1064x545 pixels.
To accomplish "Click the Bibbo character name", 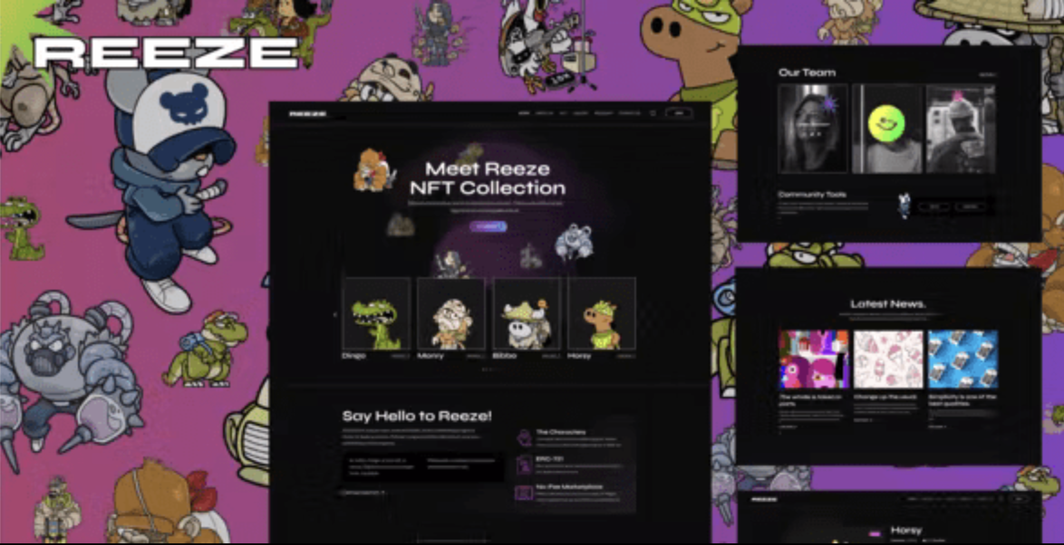I will pyautogui.click(x=505, y=356).
